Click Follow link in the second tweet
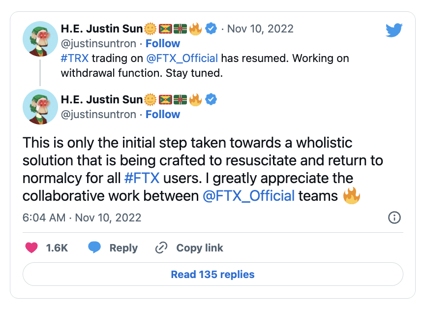Screen dimensions: 424x311 (163, 114)
